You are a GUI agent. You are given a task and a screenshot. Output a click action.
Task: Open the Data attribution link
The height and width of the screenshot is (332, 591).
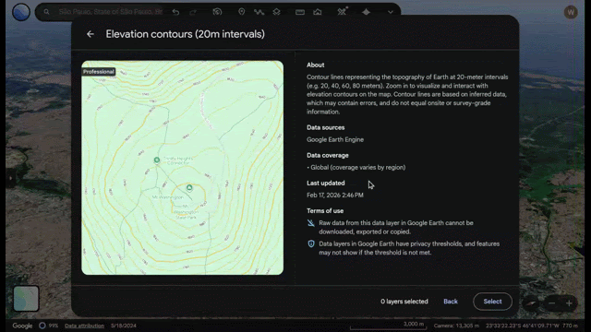click(84, 326)
